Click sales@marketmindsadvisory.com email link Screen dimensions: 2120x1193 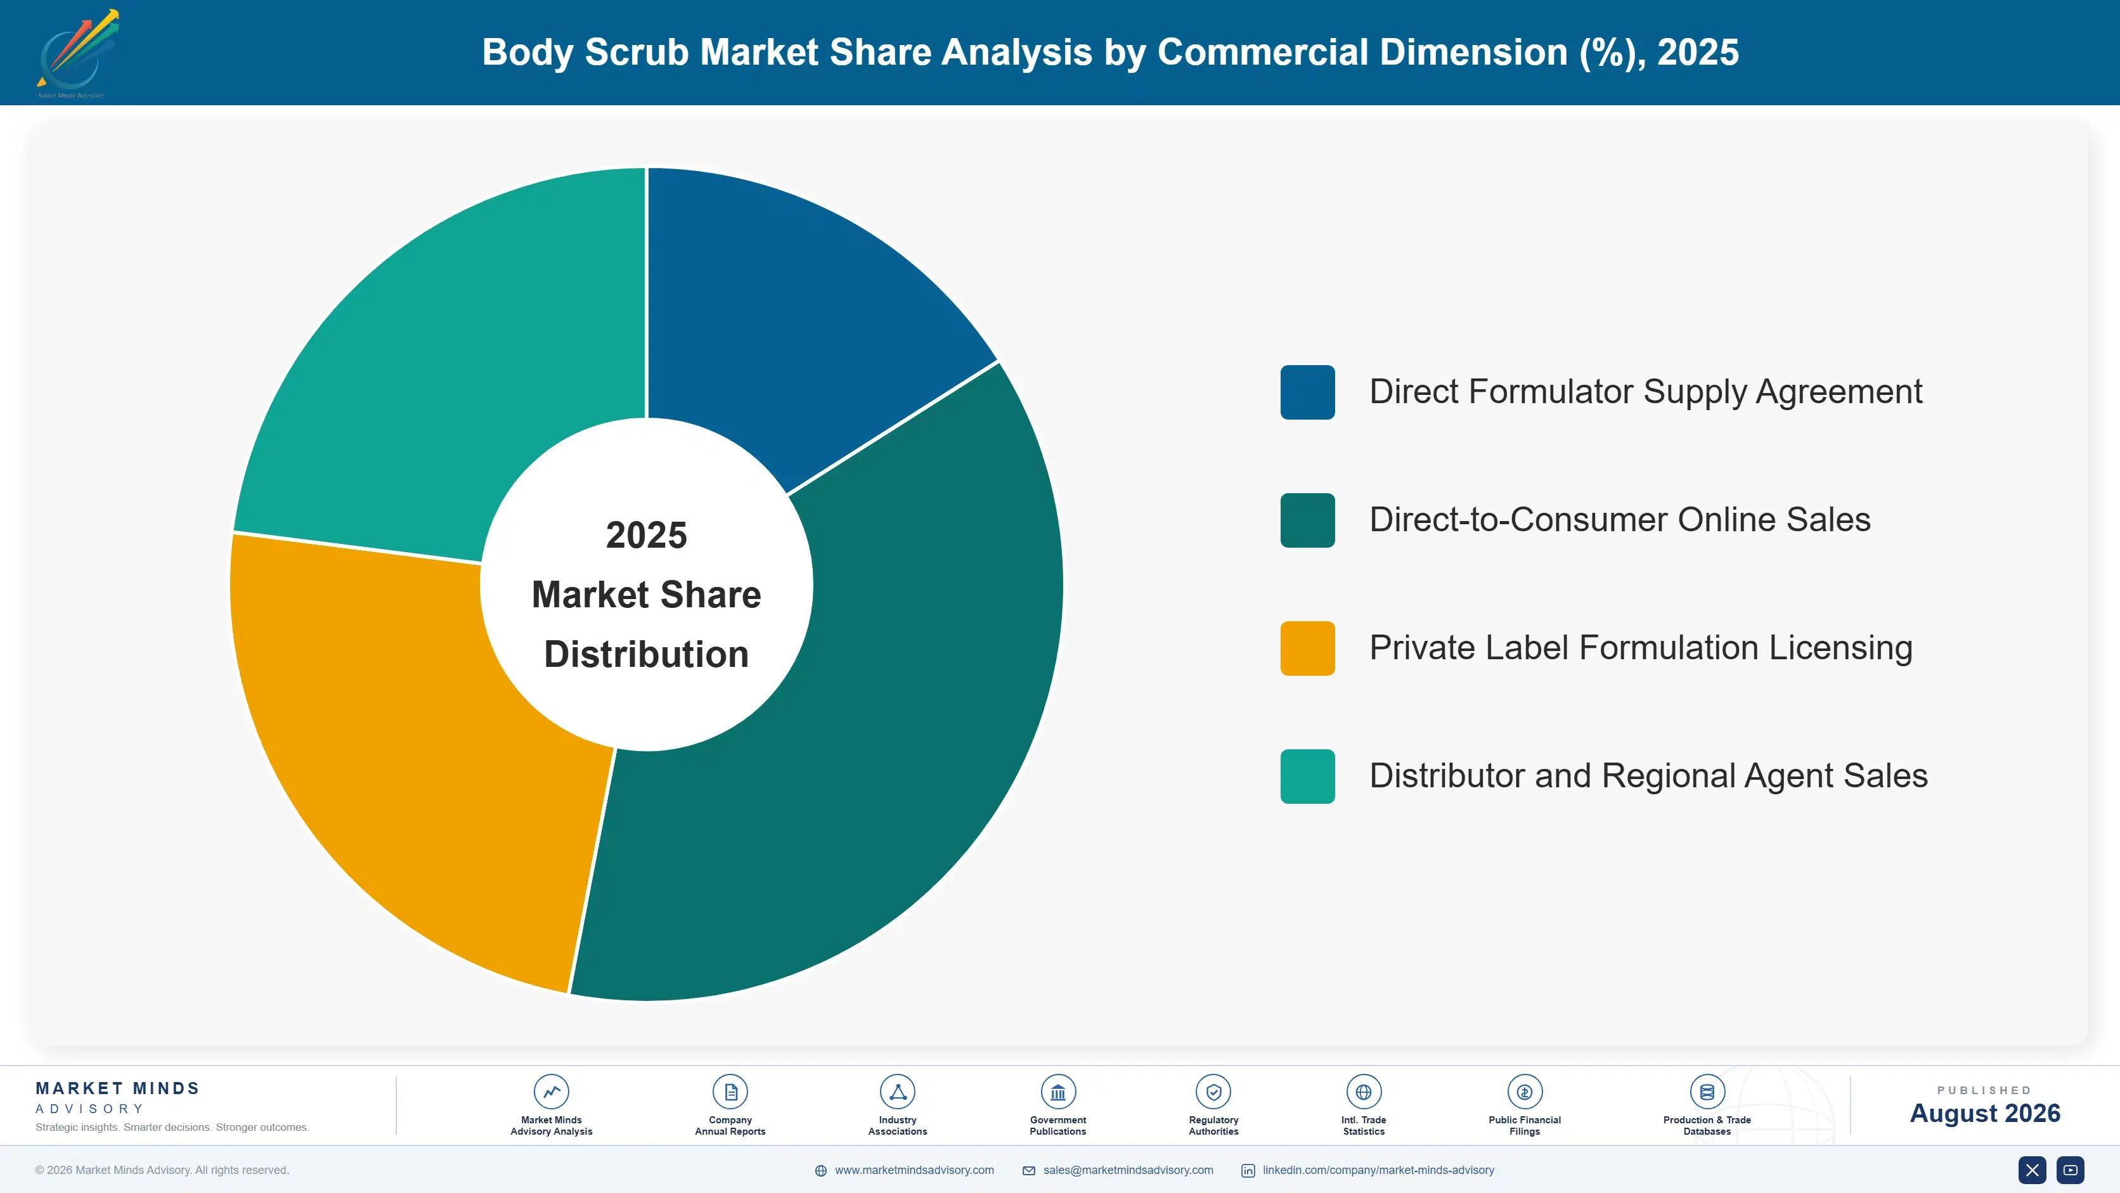pos(1128,1170)
